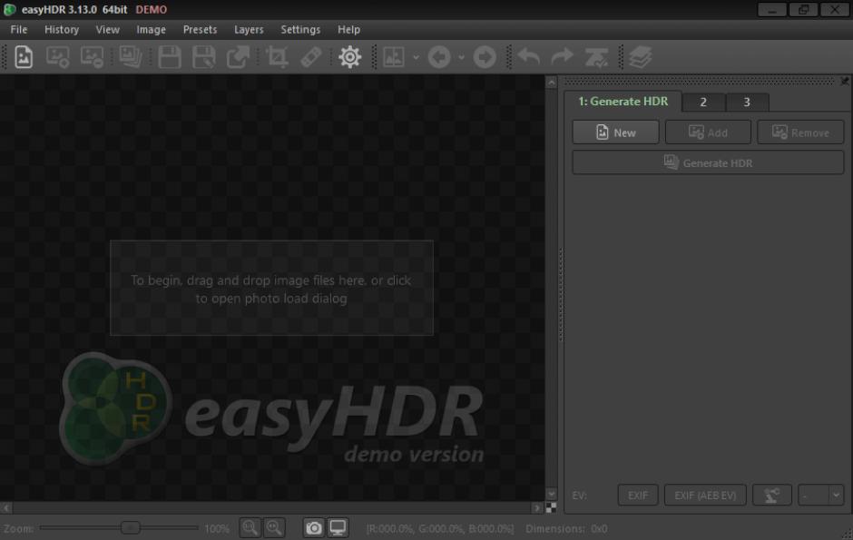Click the easyHDR app icon in title bar
Screen dimensions: 853x540
point(10,9)
